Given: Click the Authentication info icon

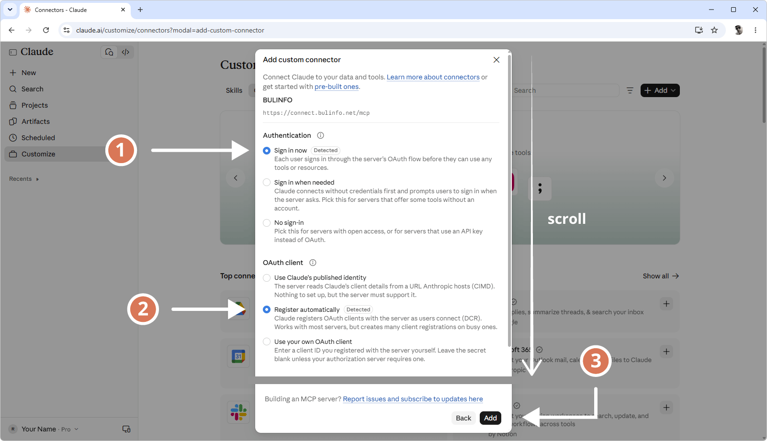Looking at the screenshot, I should pyautogui.click(x=321, y=135).
